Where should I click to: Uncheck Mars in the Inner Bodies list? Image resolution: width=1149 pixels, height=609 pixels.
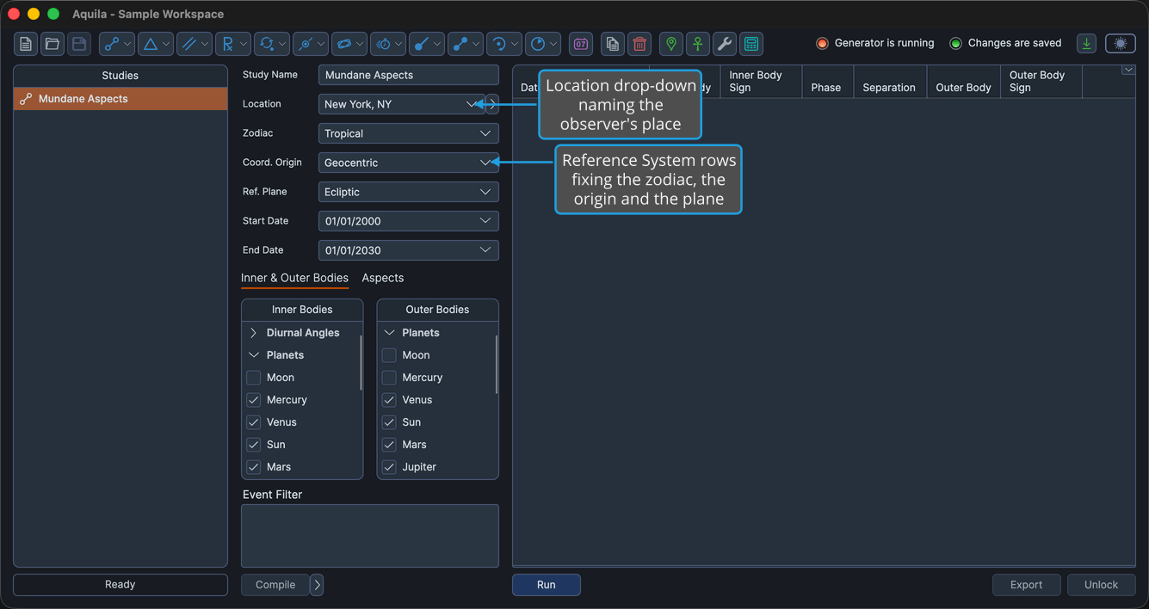pyautogui.click(x=253, y=467)
